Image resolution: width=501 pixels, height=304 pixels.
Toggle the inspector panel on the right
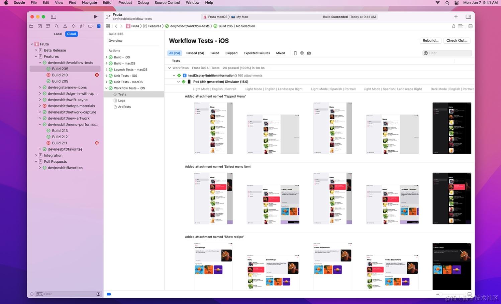468,17
